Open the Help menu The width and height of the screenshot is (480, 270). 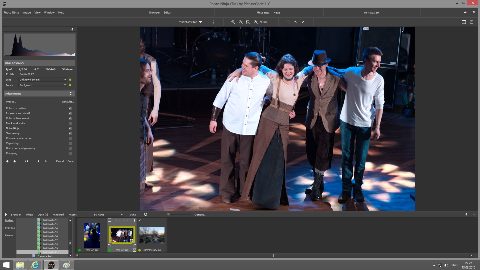tap(61, 12)
